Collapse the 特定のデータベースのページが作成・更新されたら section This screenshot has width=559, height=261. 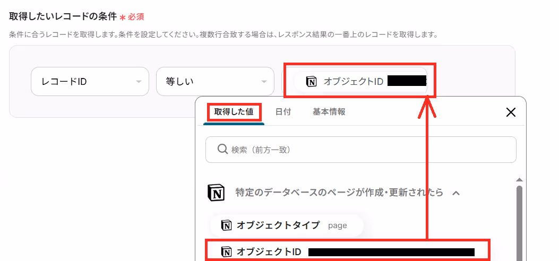(455, 193)
